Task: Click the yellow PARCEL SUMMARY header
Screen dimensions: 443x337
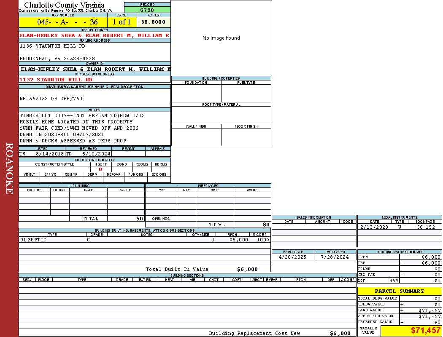Action: coord(399,291)
